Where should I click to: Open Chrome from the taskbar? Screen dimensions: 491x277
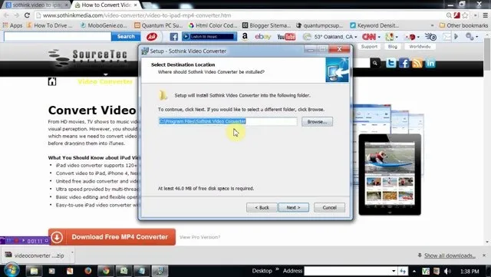click(x=106, y=271)
